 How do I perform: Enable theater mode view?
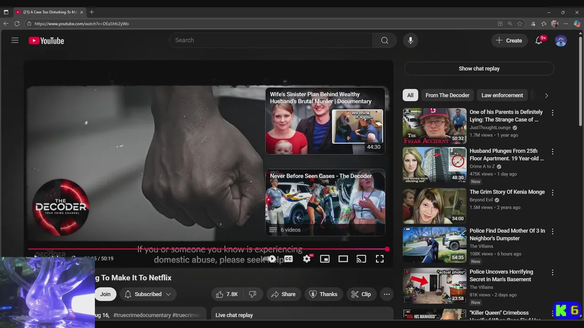pos(343,259)
